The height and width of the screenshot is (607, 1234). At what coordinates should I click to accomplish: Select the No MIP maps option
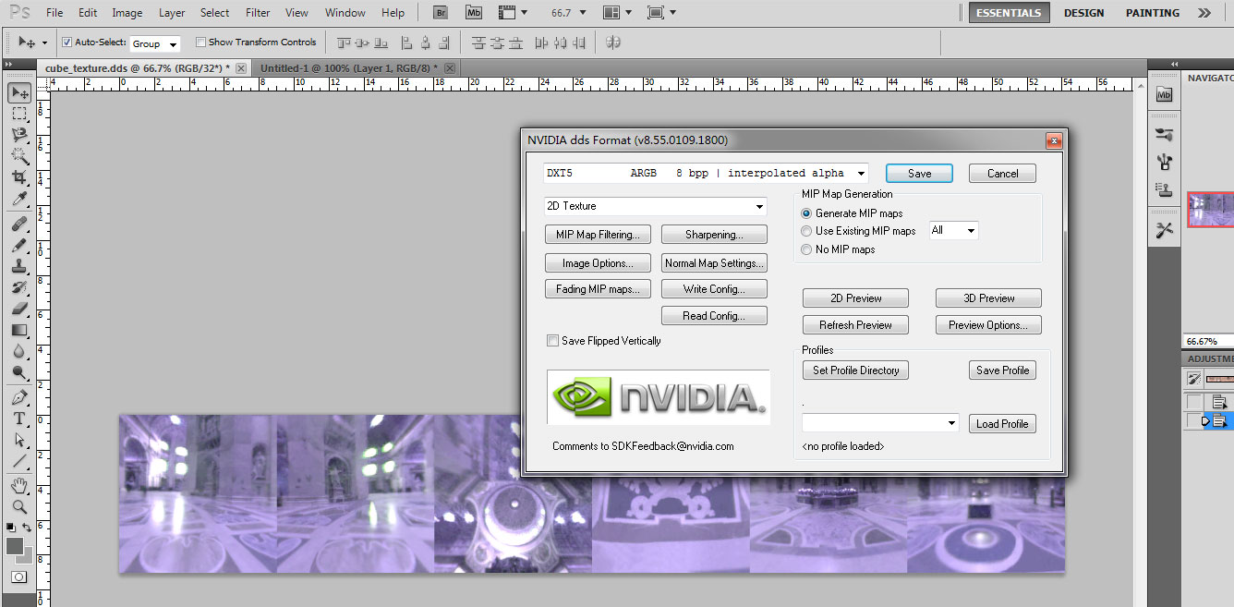tap(806, 249)
